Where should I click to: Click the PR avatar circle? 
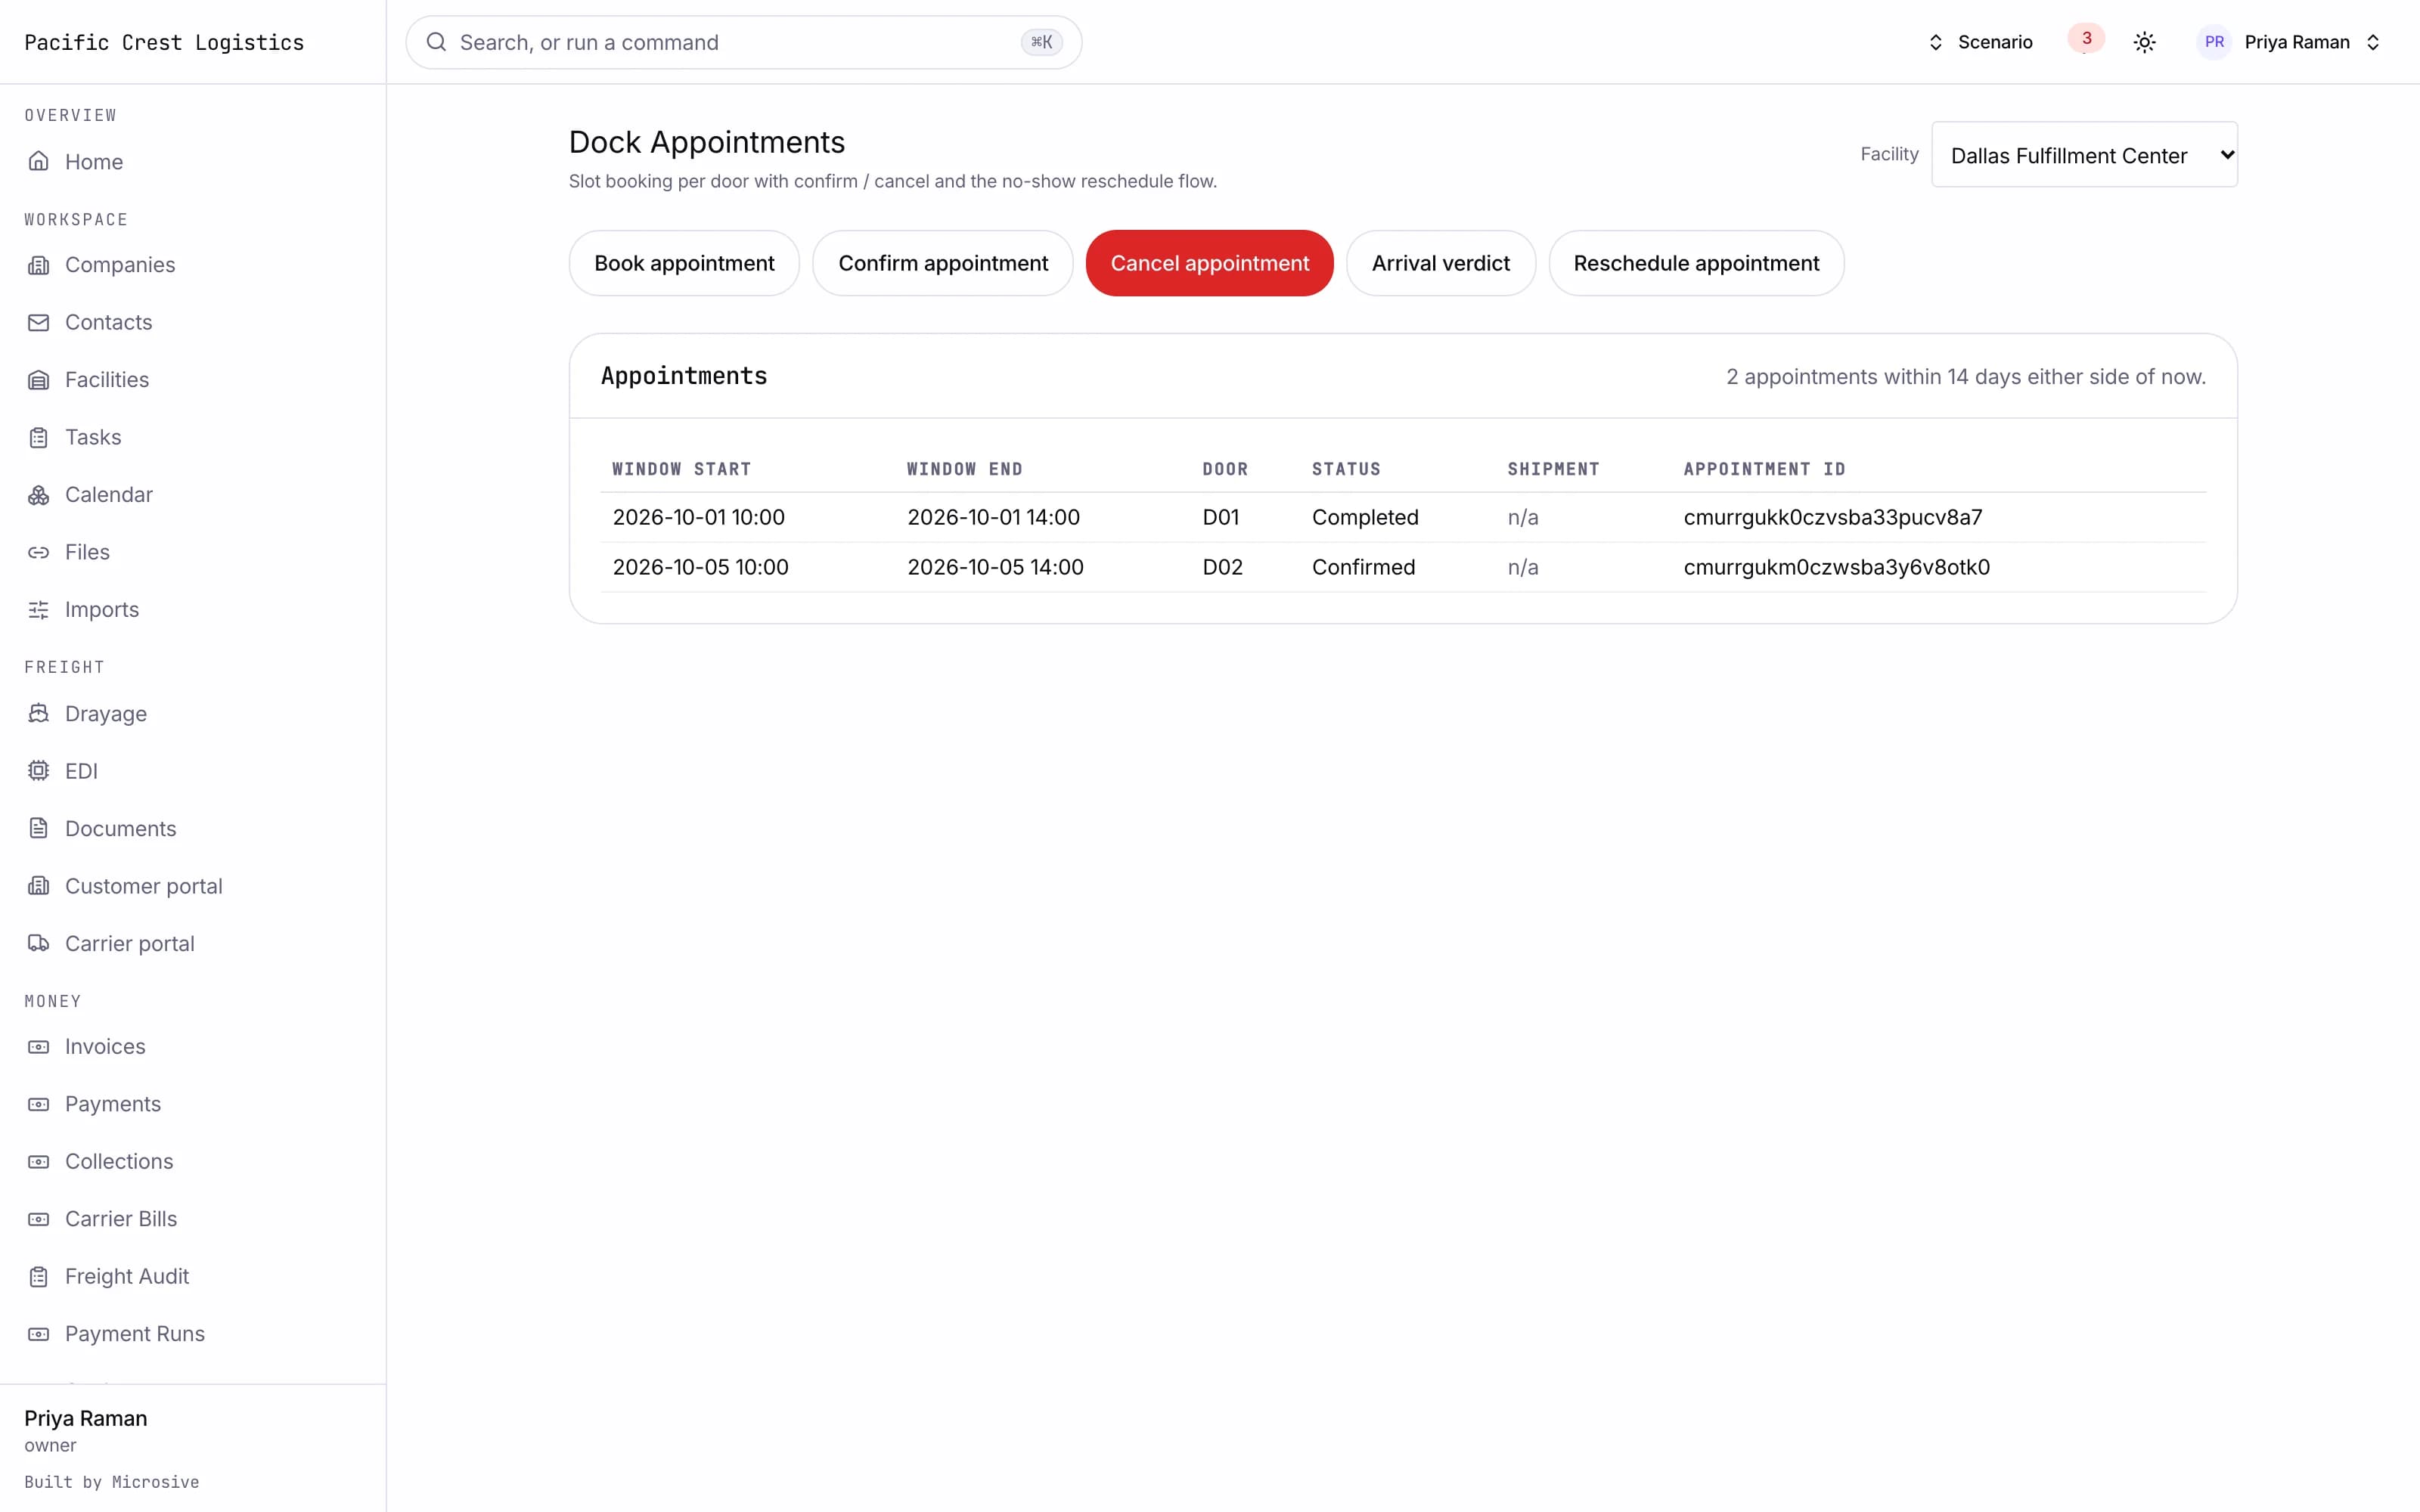(2214, 42)
